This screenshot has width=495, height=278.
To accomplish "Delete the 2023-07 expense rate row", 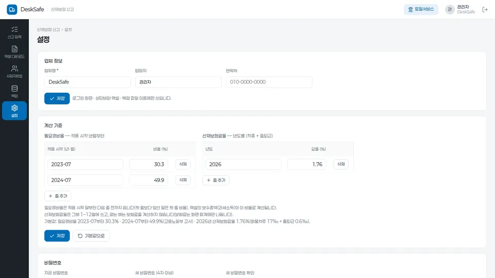I will pyautogui.click(x=183, y=164).
